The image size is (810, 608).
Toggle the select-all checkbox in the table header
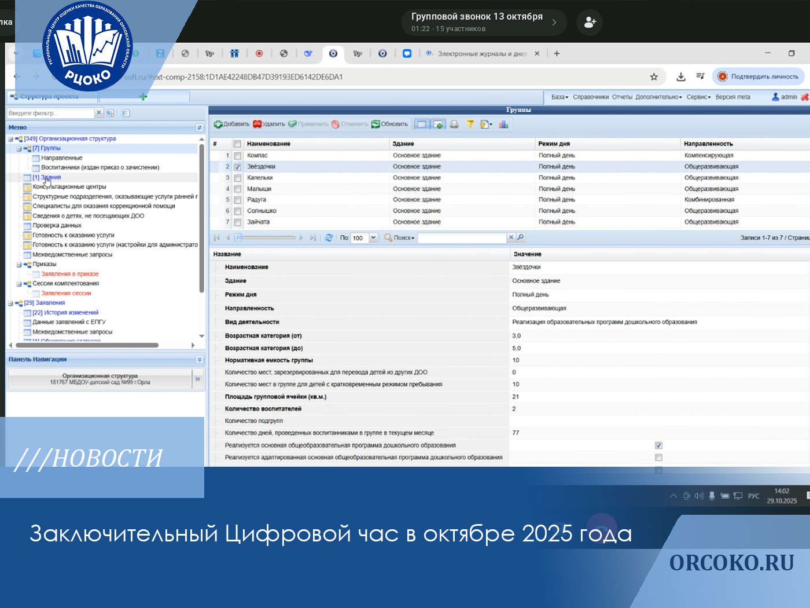(x=237, y=144)
